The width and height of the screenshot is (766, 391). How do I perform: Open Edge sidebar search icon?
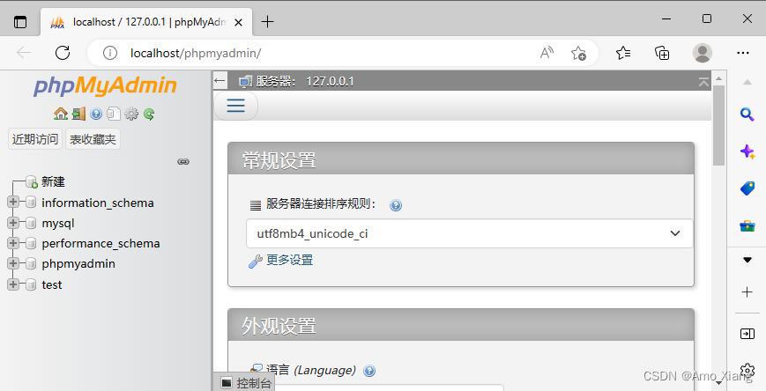coord(747,114)
